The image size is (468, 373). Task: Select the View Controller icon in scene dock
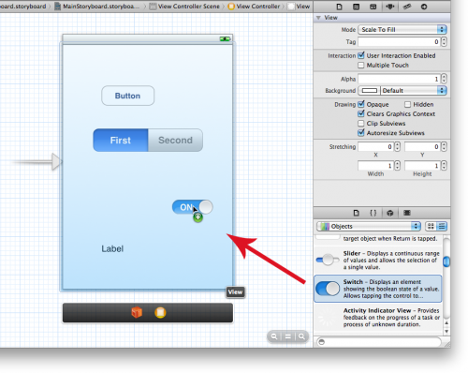pos(160,312)
